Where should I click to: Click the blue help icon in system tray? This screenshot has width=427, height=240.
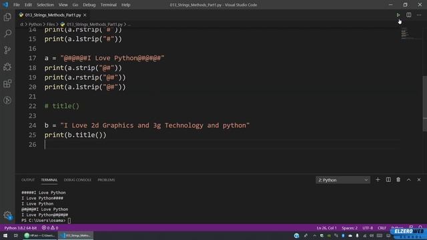296,235
